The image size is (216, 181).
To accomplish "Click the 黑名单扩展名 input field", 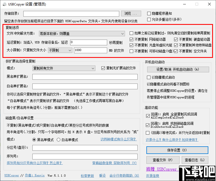I will (85, 77).
